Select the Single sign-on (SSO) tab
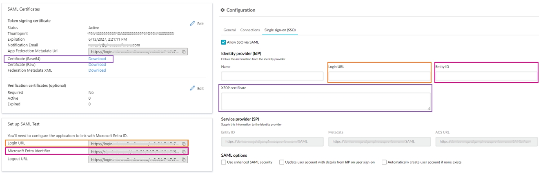The height and width of the screenshot is (173, 543). (280, 30)
